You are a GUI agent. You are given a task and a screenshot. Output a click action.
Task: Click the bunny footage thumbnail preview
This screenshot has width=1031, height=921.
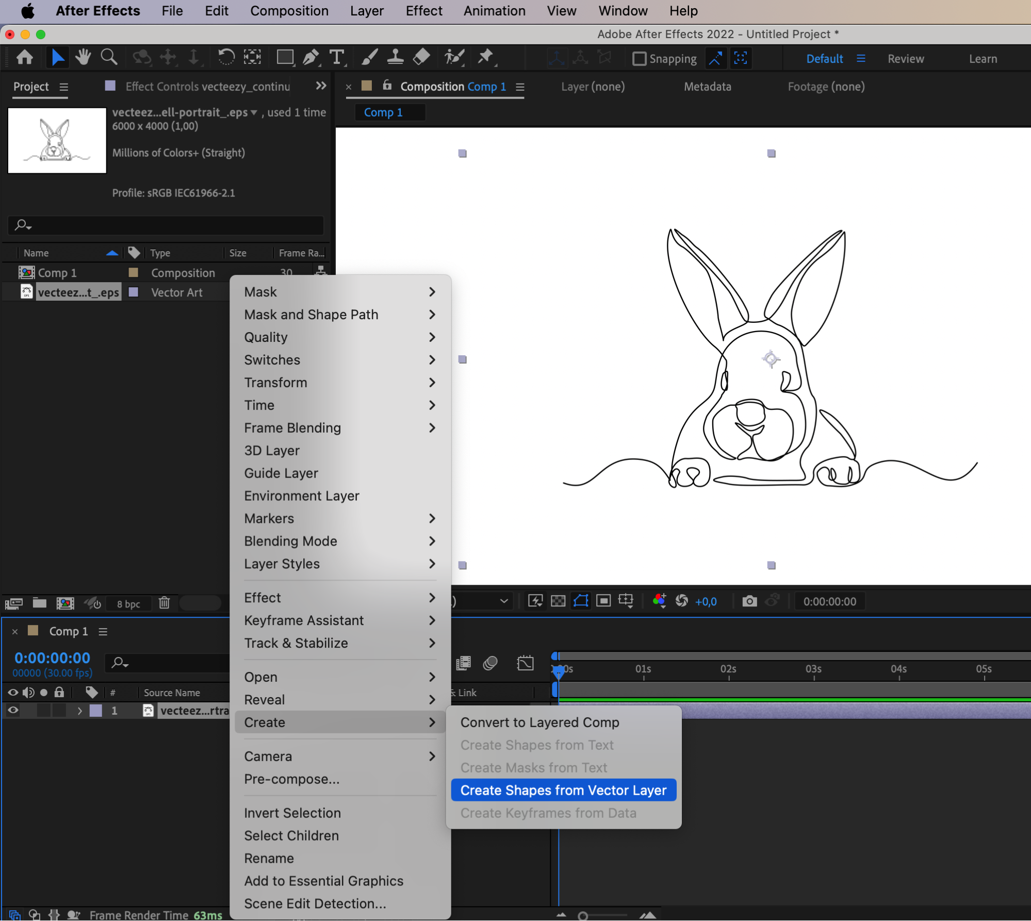[57, 140]
